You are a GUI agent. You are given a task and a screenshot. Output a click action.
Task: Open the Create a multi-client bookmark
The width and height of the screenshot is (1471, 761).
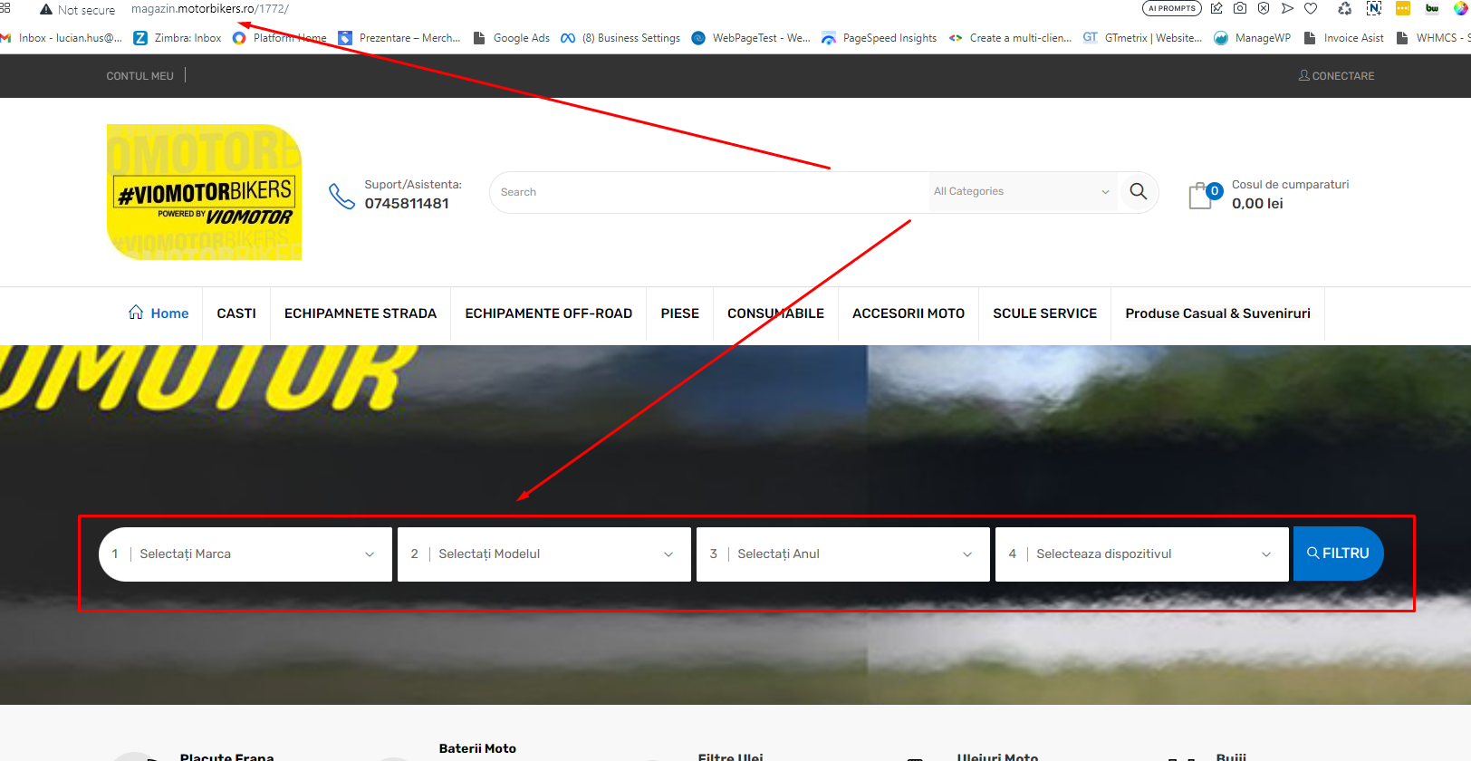[x=1010, y=38]
